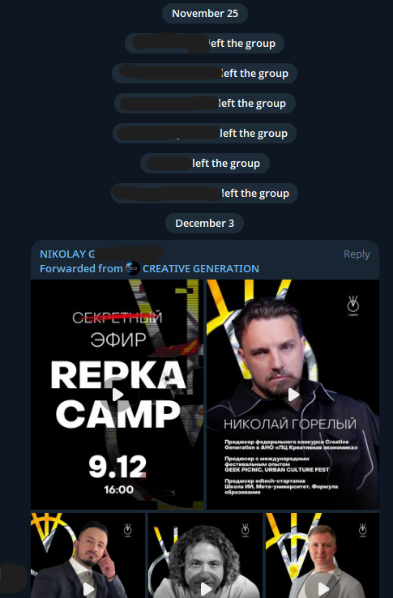Play bottom-left video of man in suit

click(88, 589)
